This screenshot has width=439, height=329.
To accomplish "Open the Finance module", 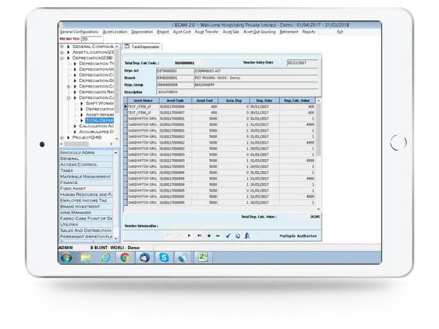I will [86, 183].
